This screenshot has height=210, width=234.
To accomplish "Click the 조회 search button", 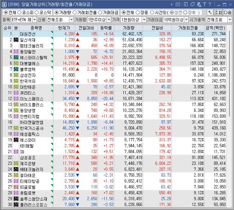I will 218,12.
